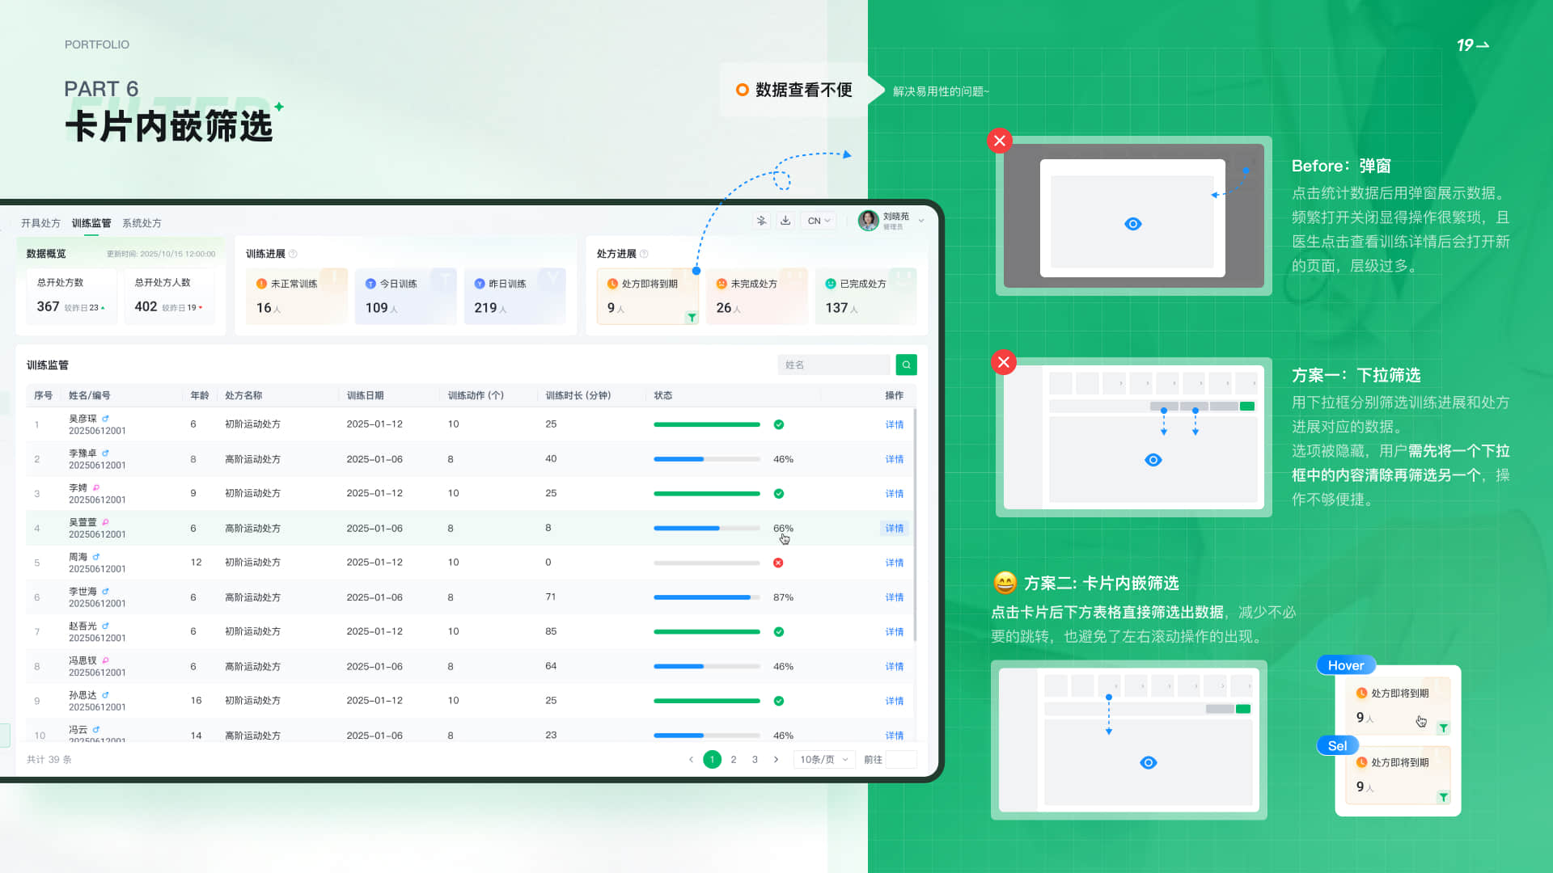Open 详情 for 李豫卓
Viewport: 1553px width, 873px height.
pos(894,459)
